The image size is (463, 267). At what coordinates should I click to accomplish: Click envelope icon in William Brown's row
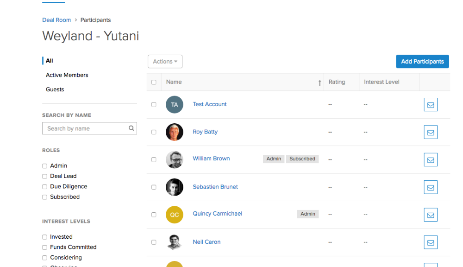(x=431, y=159)
